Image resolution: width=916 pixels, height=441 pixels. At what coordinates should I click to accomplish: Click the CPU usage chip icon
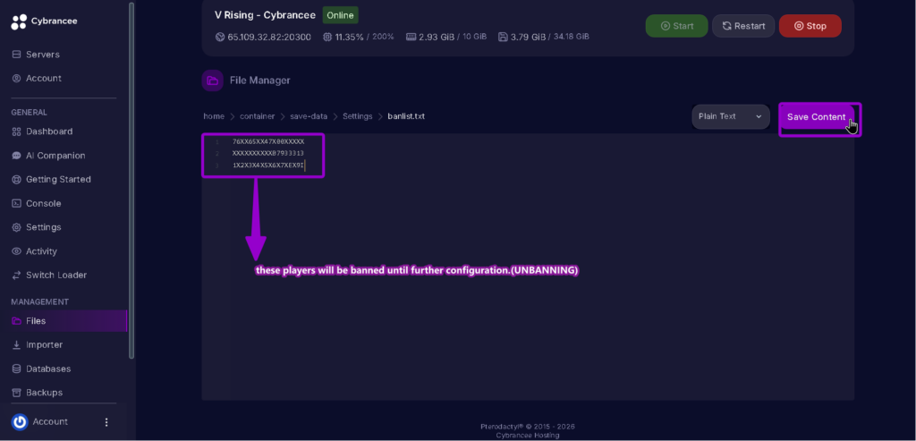click(327, 37)
